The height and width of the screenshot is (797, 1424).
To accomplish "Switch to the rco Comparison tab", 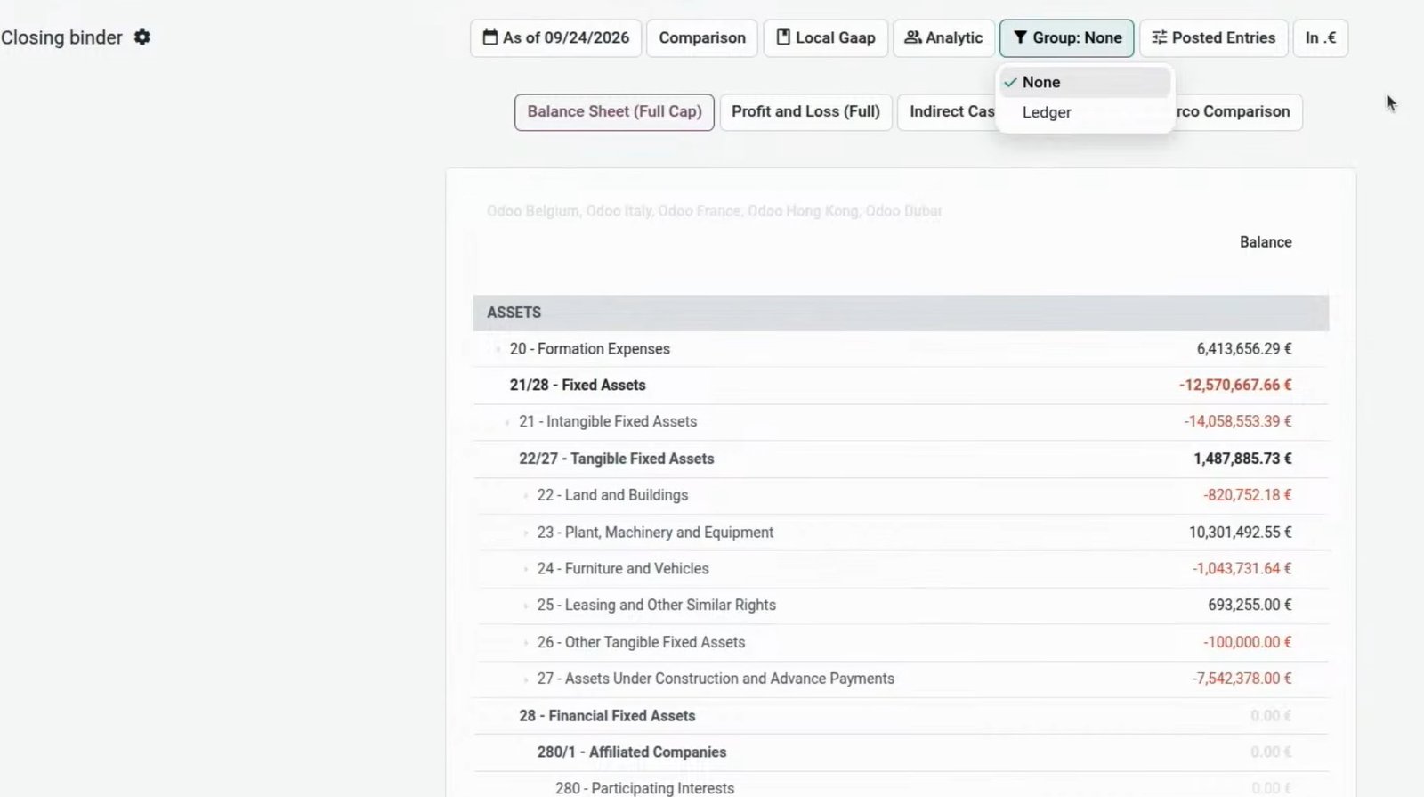I will (1237, 112).
